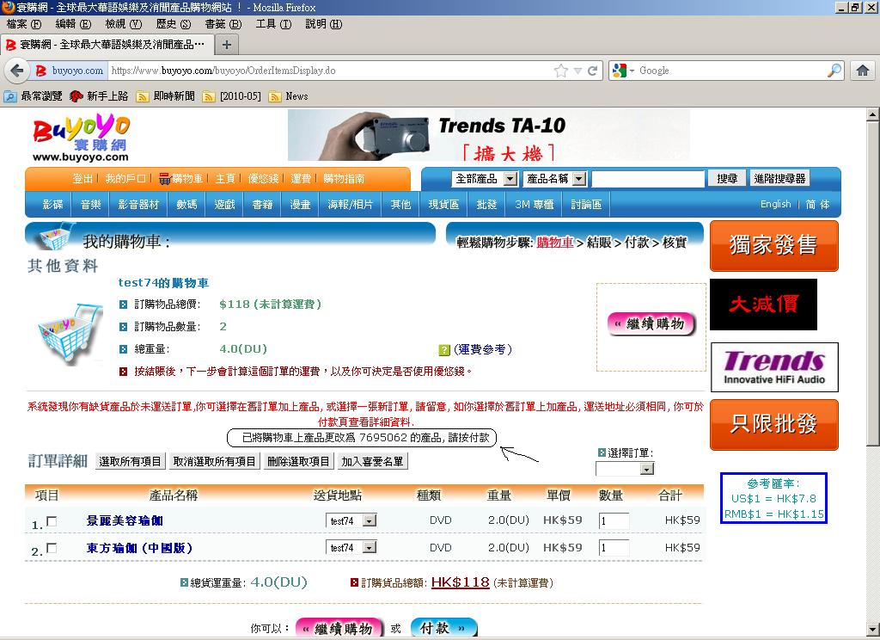Image resolution: width=880 pixels, height=640 pixels.
Task: Open delivery address dropdown for 東方瑜伽
Action: tap(351, 547)
